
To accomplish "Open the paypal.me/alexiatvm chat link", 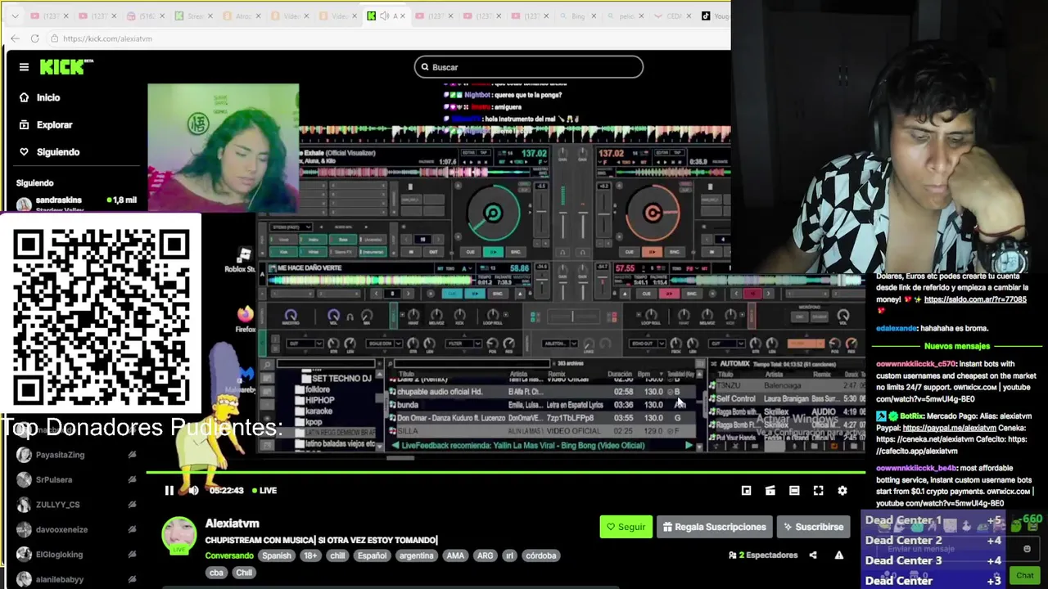I will click(x=949, y=428).
